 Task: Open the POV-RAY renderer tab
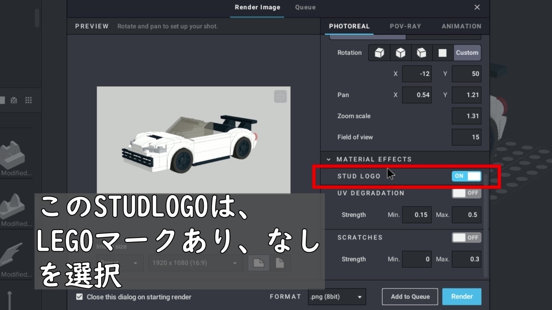(x=405, y=26)
